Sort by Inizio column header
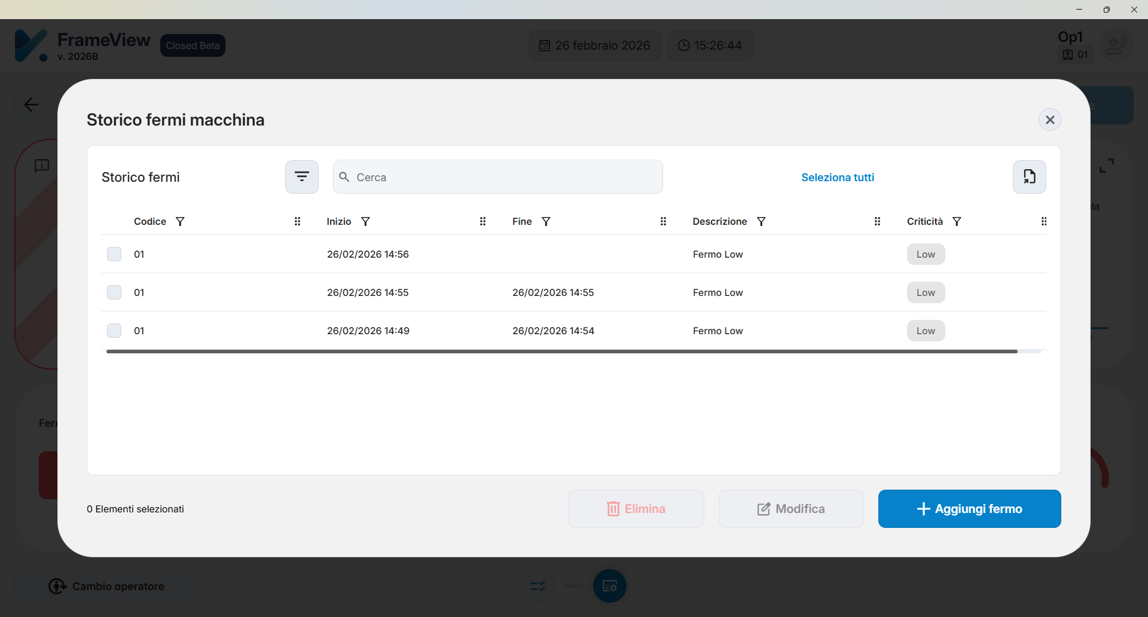This screenshot has height=617, width=1148. [x=339, y=222]
